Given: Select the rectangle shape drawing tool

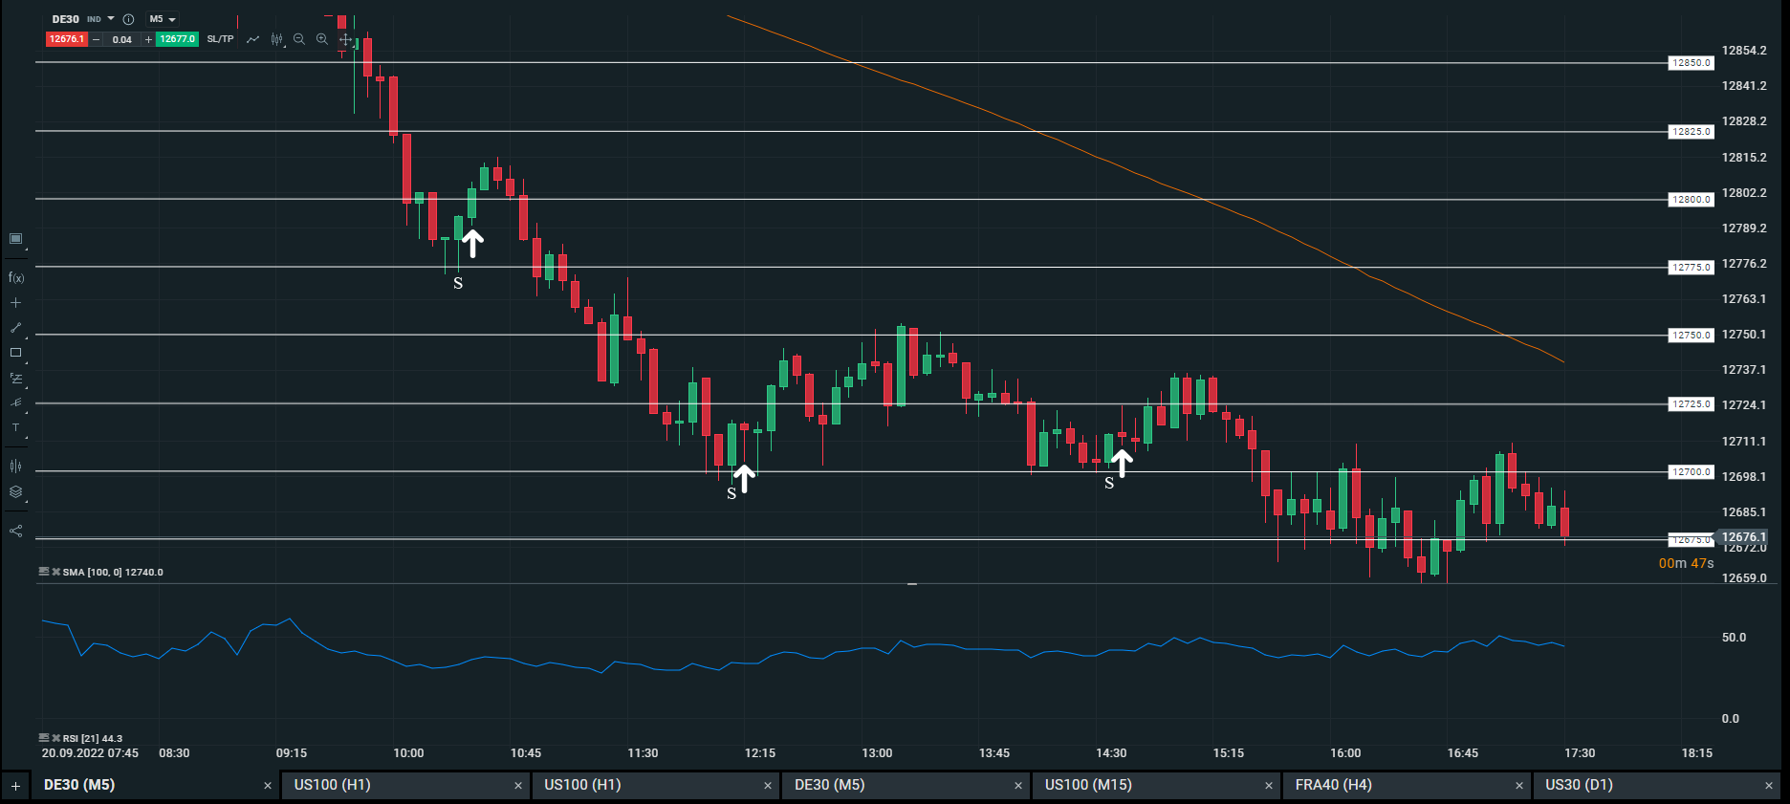Looking at the screenshot, I should [15, 353].
